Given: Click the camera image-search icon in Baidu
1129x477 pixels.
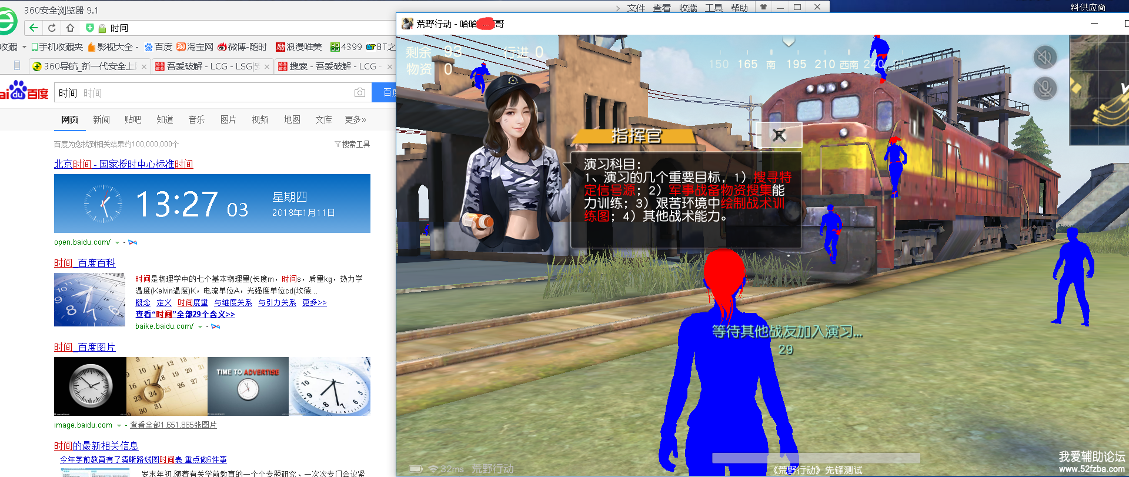Looking at the screenshot, I should point(360,93).
